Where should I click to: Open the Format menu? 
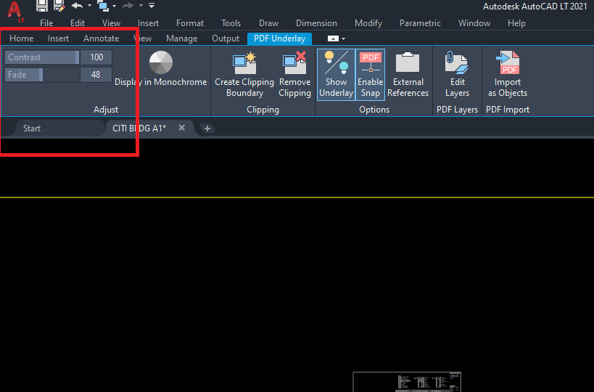[190, 23]
